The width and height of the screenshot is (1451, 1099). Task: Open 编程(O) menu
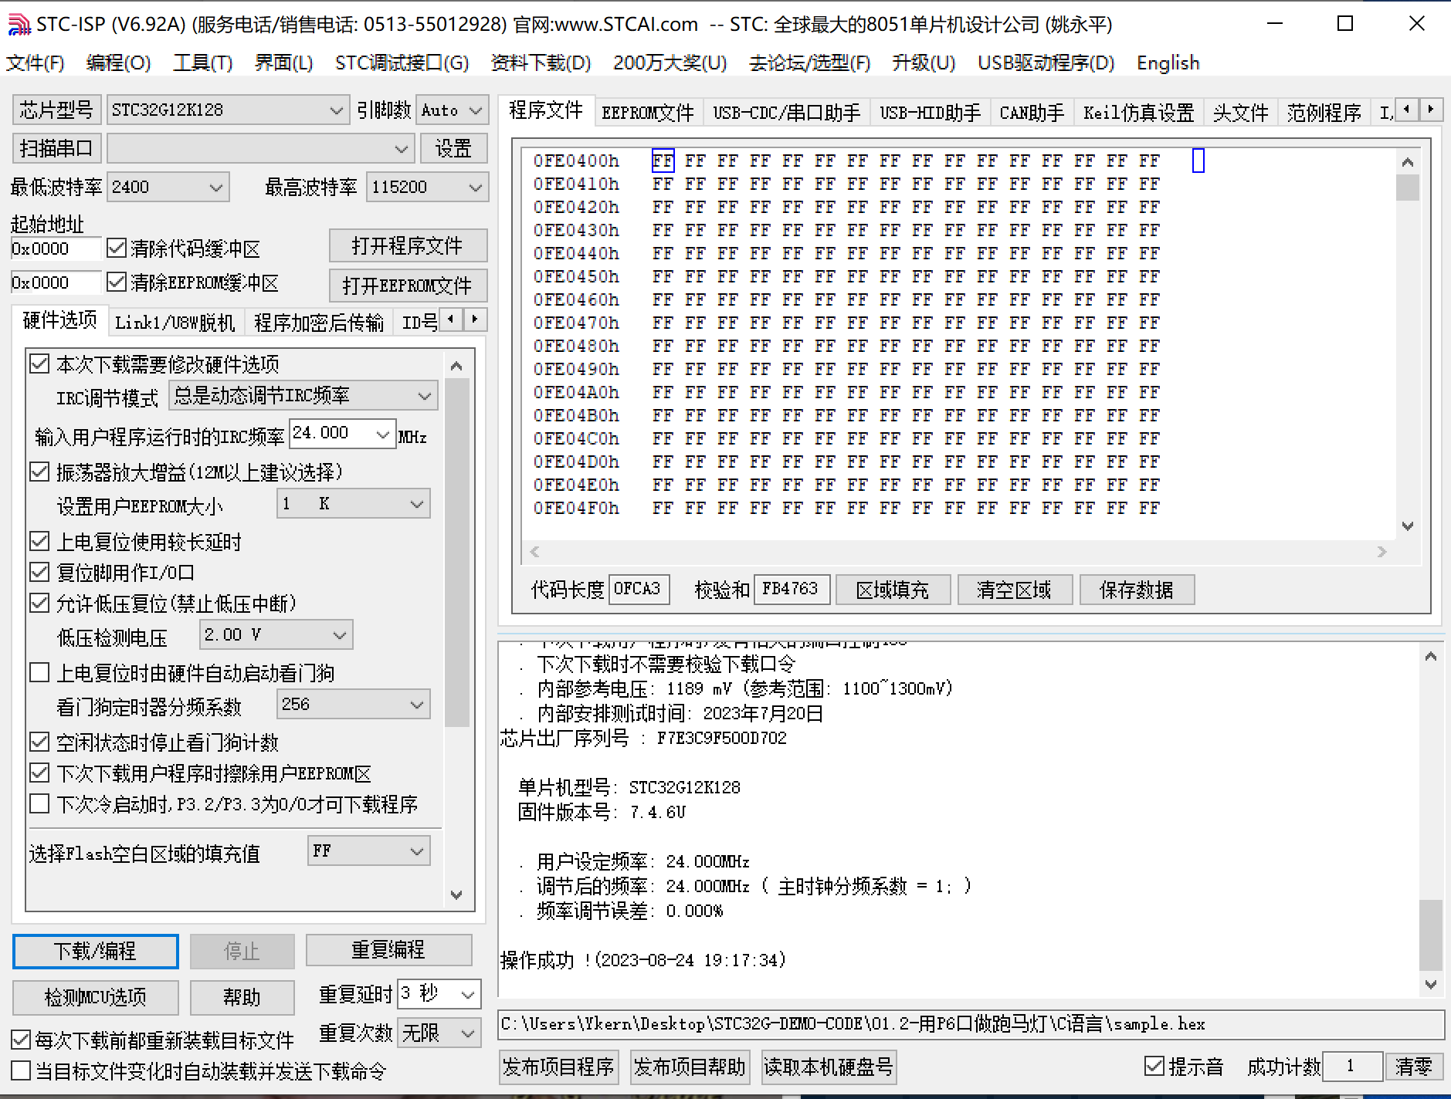[118, 63]
